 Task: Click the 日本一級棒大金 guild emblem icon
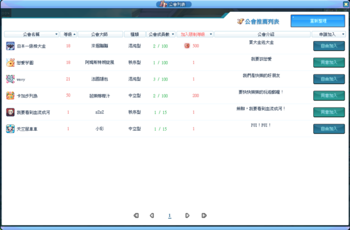(10, 46)
